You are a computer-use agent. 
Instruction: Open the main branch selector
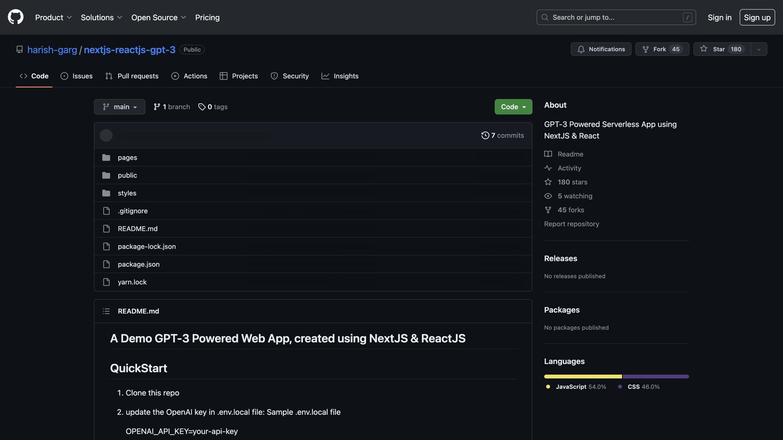[x=119, y=106]
